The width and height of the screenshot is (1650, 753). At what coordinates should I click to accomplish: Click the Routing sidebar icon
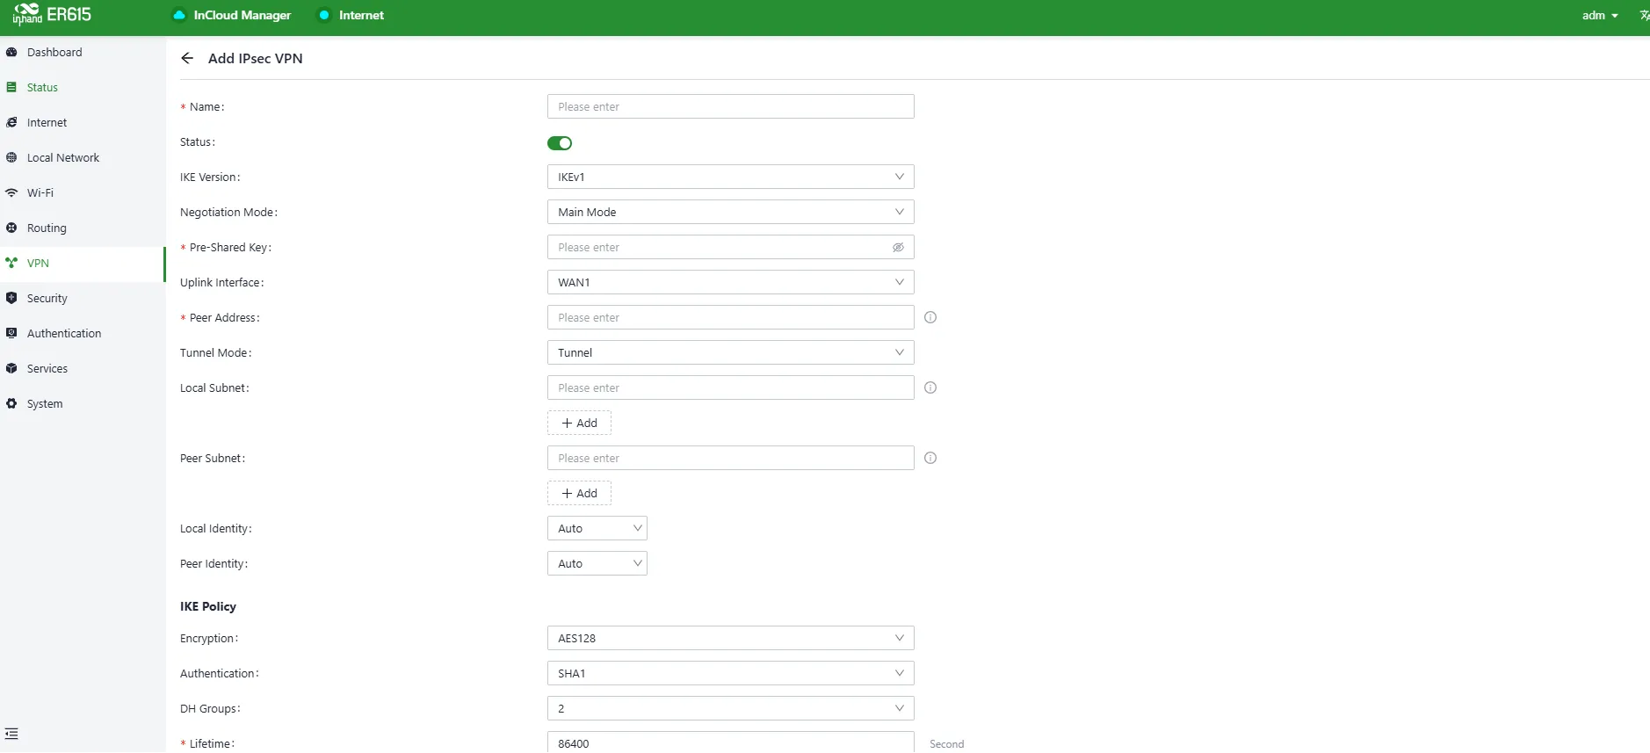(x=11, y=228)
